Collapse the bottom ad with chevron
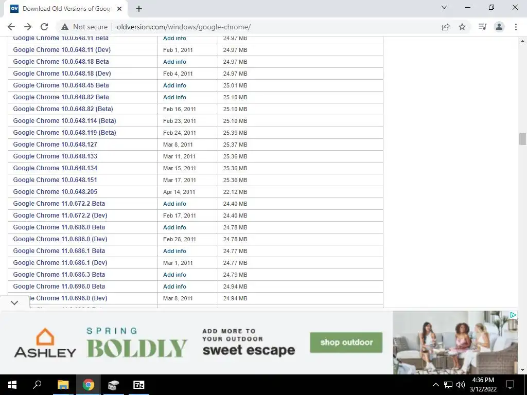Viewport: 527px width, 395px height. click(14, 302)
